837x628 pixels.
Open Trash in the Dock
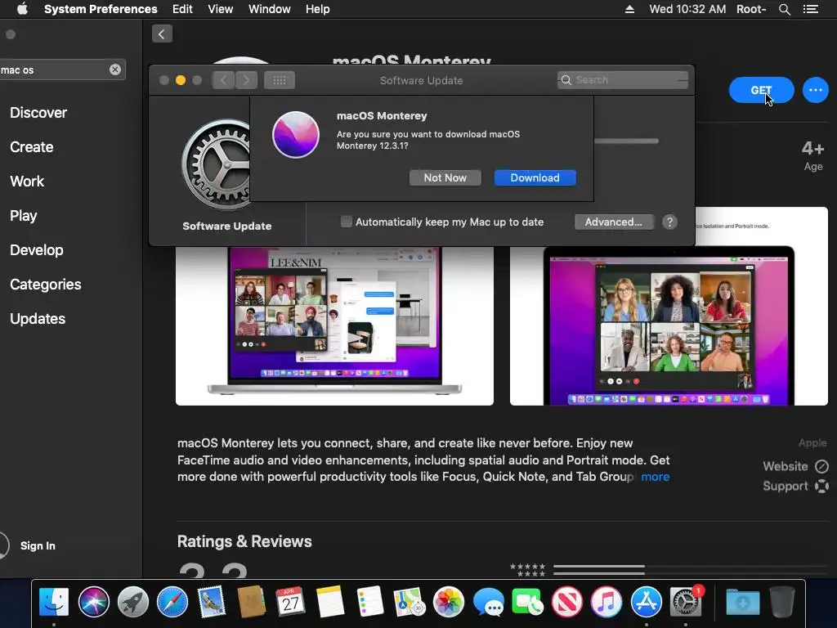[782, 601]
